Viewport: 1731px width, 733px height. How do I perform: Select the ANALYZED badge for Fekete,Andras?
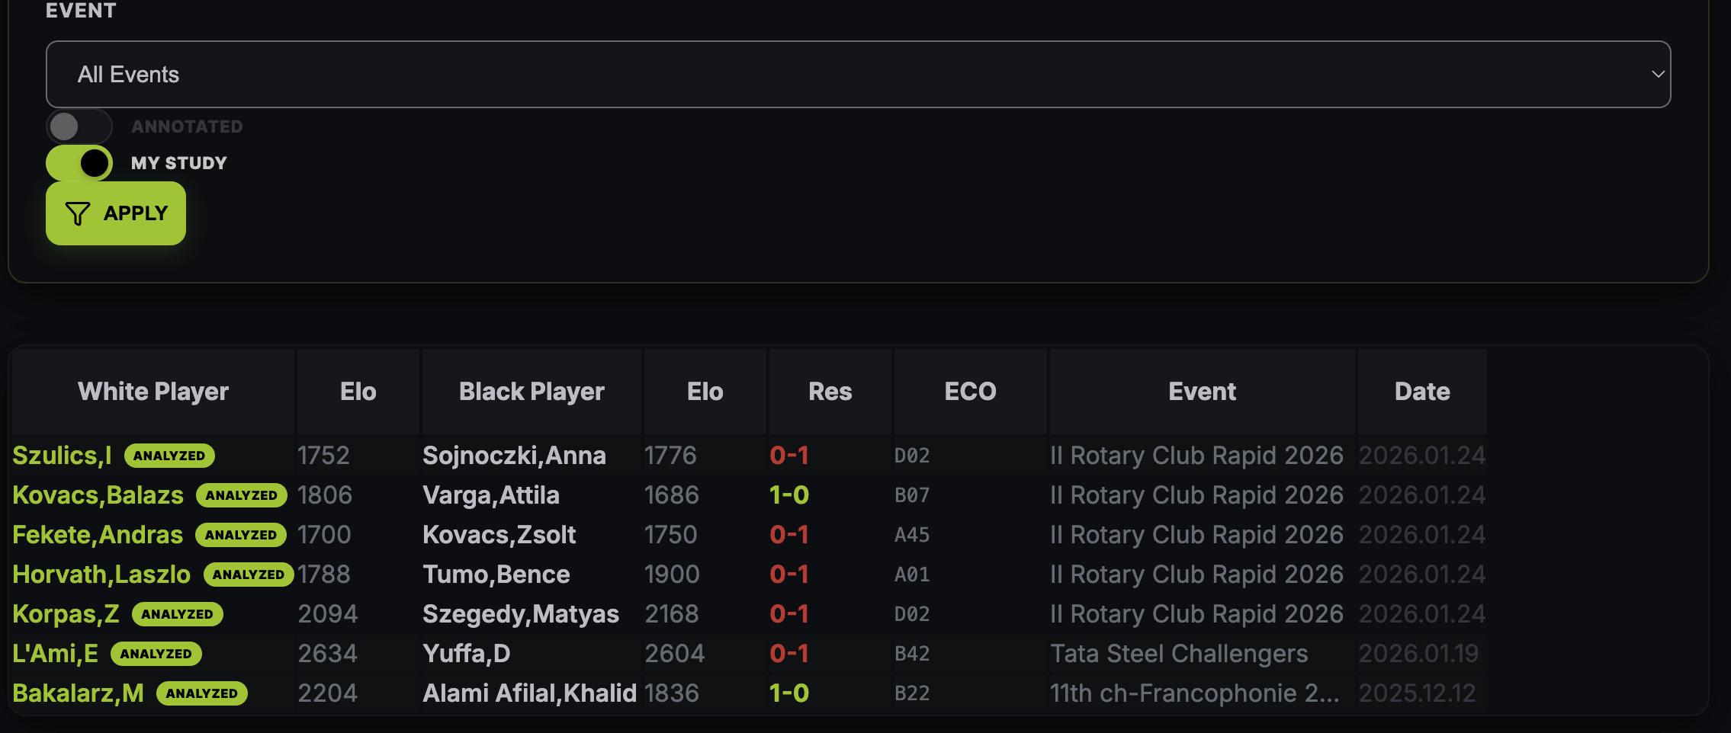pos(241,535)
